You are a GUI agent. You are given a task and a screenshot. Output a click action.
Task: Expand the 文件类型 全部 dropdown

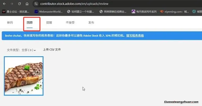point(21,50)
